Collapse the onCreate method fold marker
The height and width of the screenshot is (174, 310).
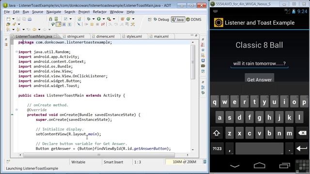click(16, 110)
